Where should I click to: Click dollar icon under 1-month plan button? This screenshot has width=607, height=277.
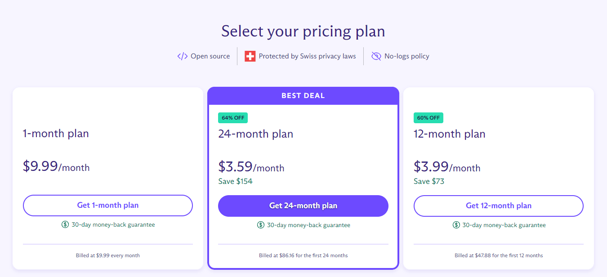(x=65, y=224)
